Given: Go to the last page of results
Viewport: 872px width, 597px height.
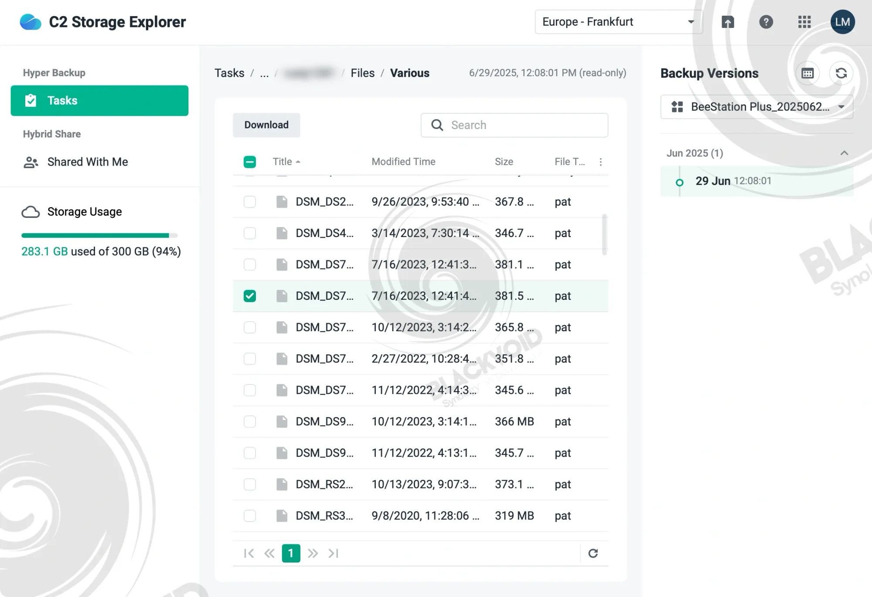Looking at the screenshot, I should coord(334,553).
